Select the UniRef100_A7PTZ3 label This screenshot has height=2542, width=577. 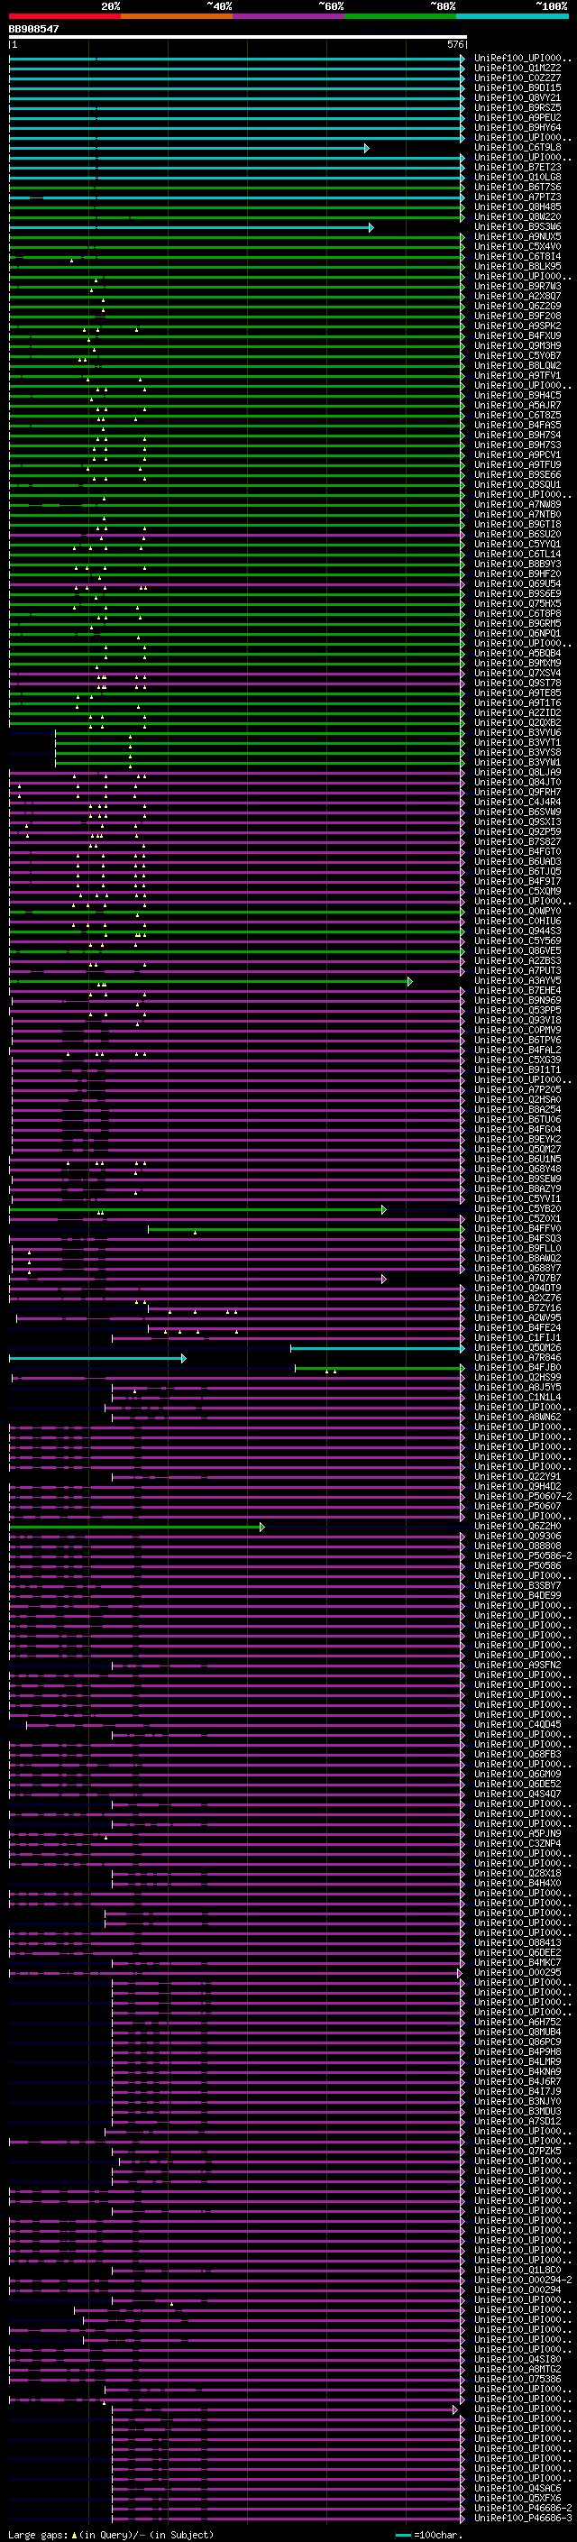pos(517,197)
